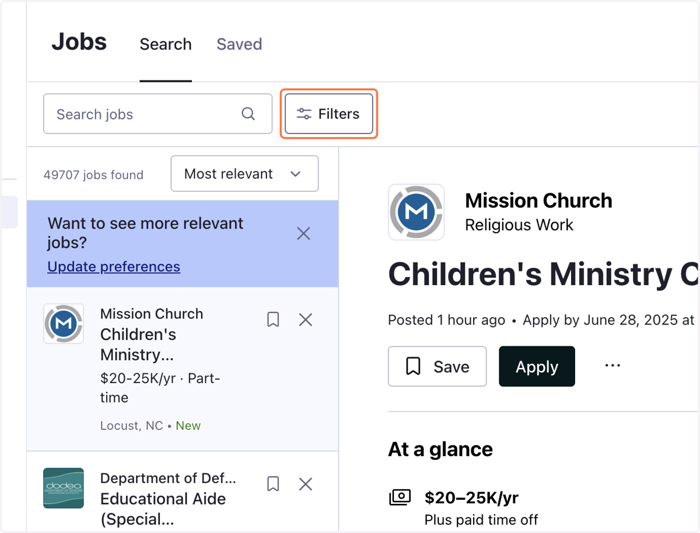Click the $20-25K/yr · Part-time list text

click(159, 388)
